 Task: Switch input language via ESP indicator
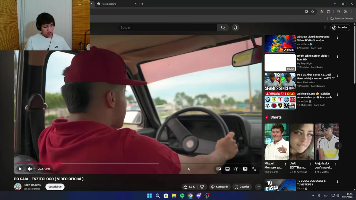(326, 196)
